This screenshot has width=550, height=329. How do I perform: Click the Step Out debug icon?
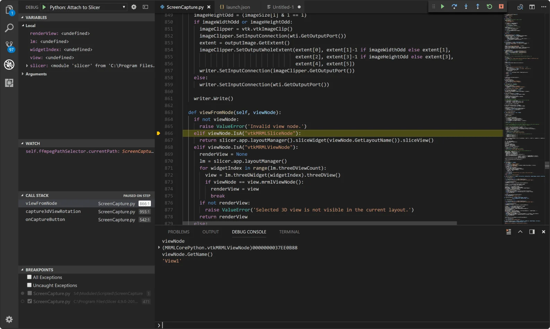click(x=478, y=7)
